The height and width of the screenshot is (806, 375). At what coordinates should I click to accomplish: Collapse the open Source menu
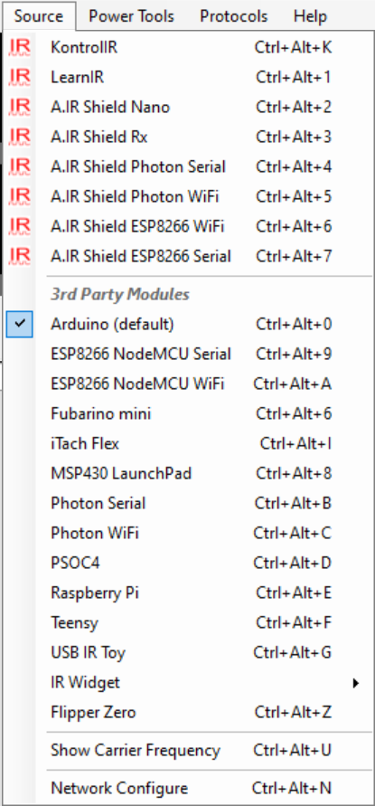coord(39,16)
